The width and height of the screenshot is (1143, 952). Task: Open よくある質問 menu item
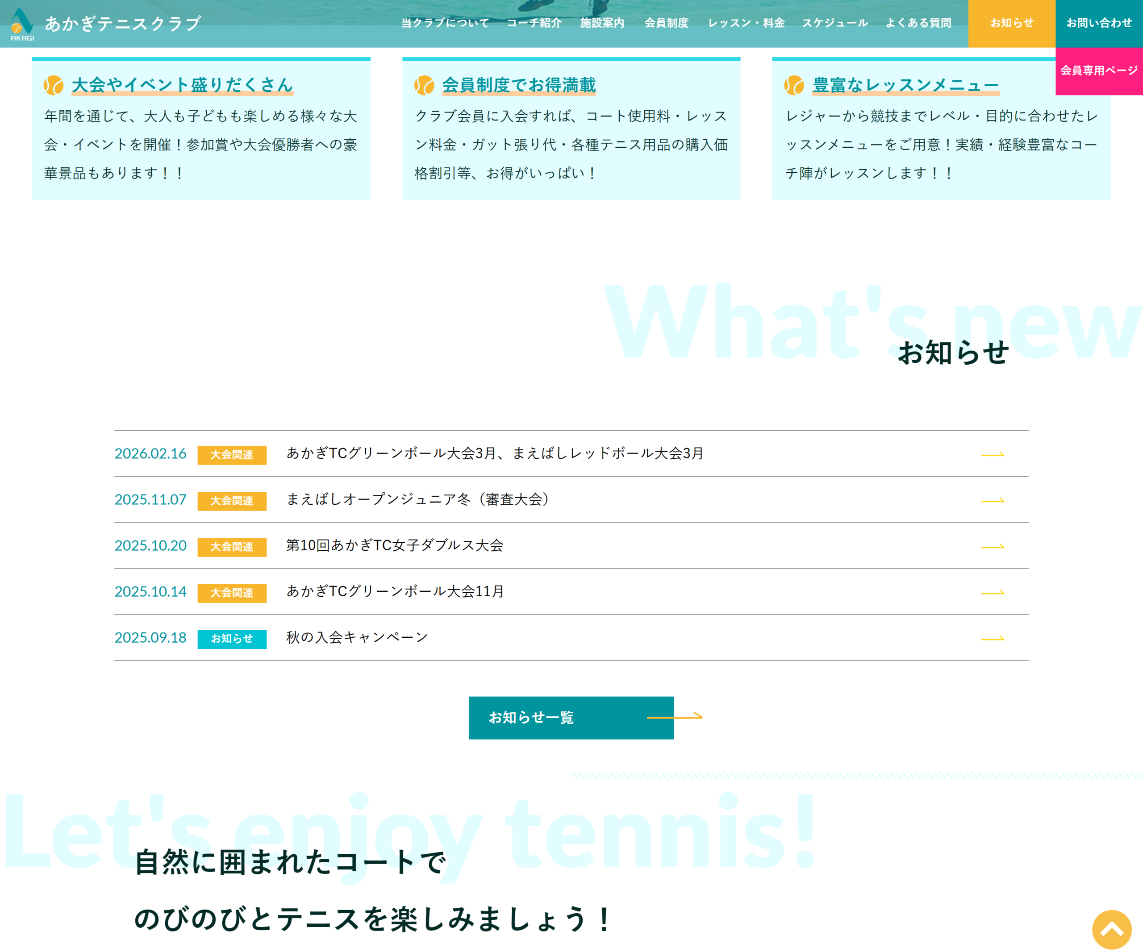coord(918,23)
